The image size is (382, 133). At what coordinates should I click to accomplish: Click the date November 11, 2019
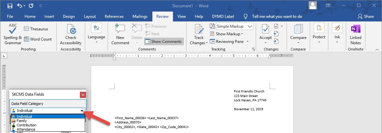(x=248, y=109)
